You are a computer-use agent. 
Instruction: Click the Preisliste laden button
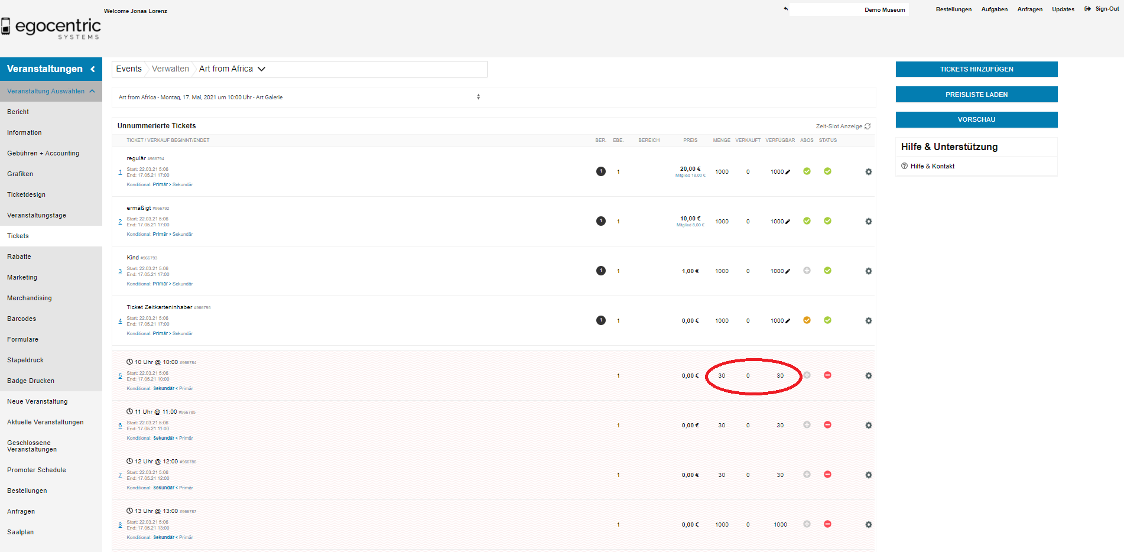tap(976, 95)
